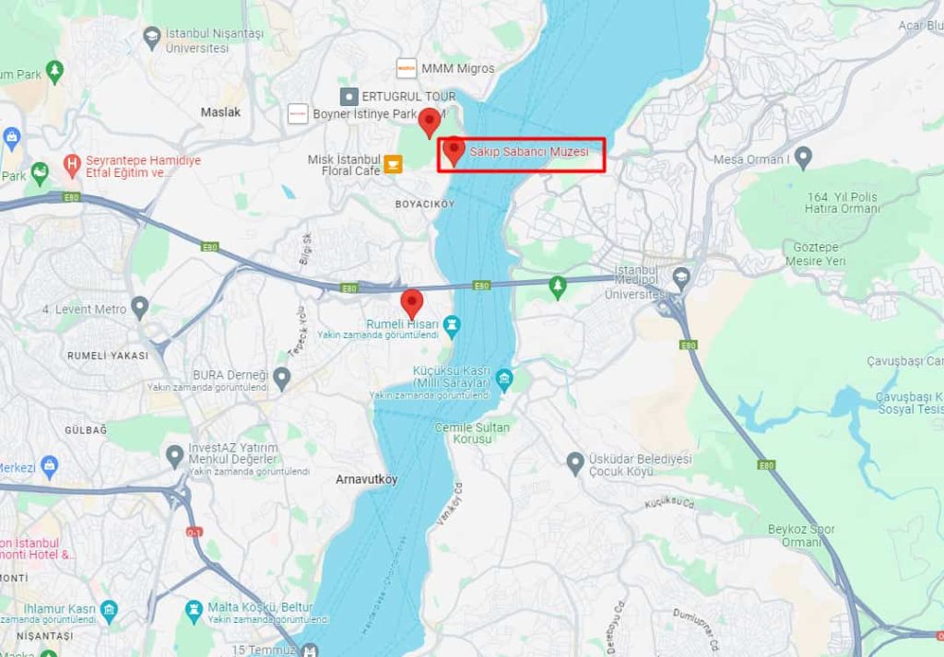Click the Mesa Orman I location pin
Image resolution: width=944 pixels, height=657 pixels.
(x=803, y=158)
